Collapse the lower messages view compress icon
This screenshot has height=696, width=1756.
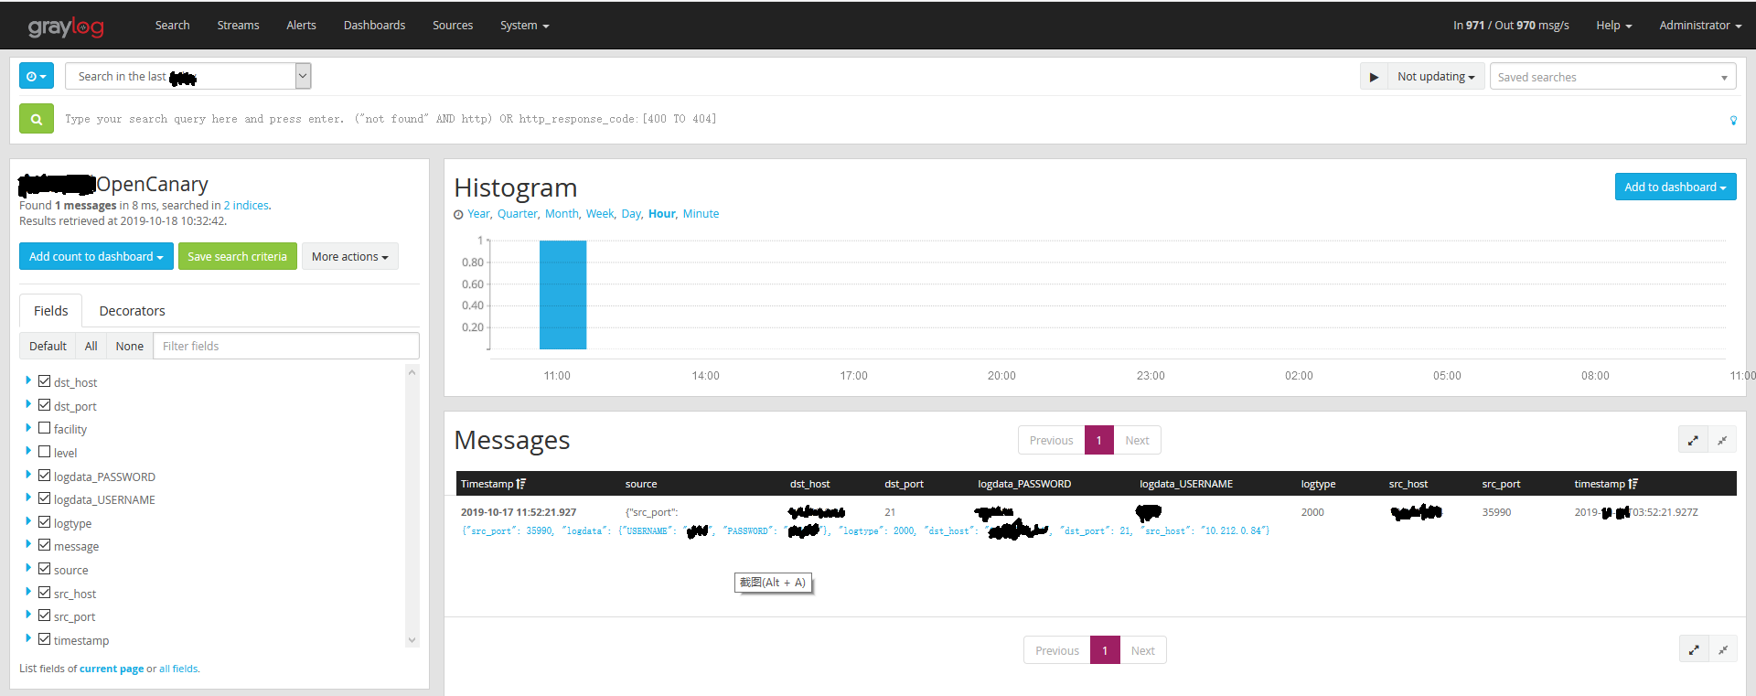[1722, 649]
